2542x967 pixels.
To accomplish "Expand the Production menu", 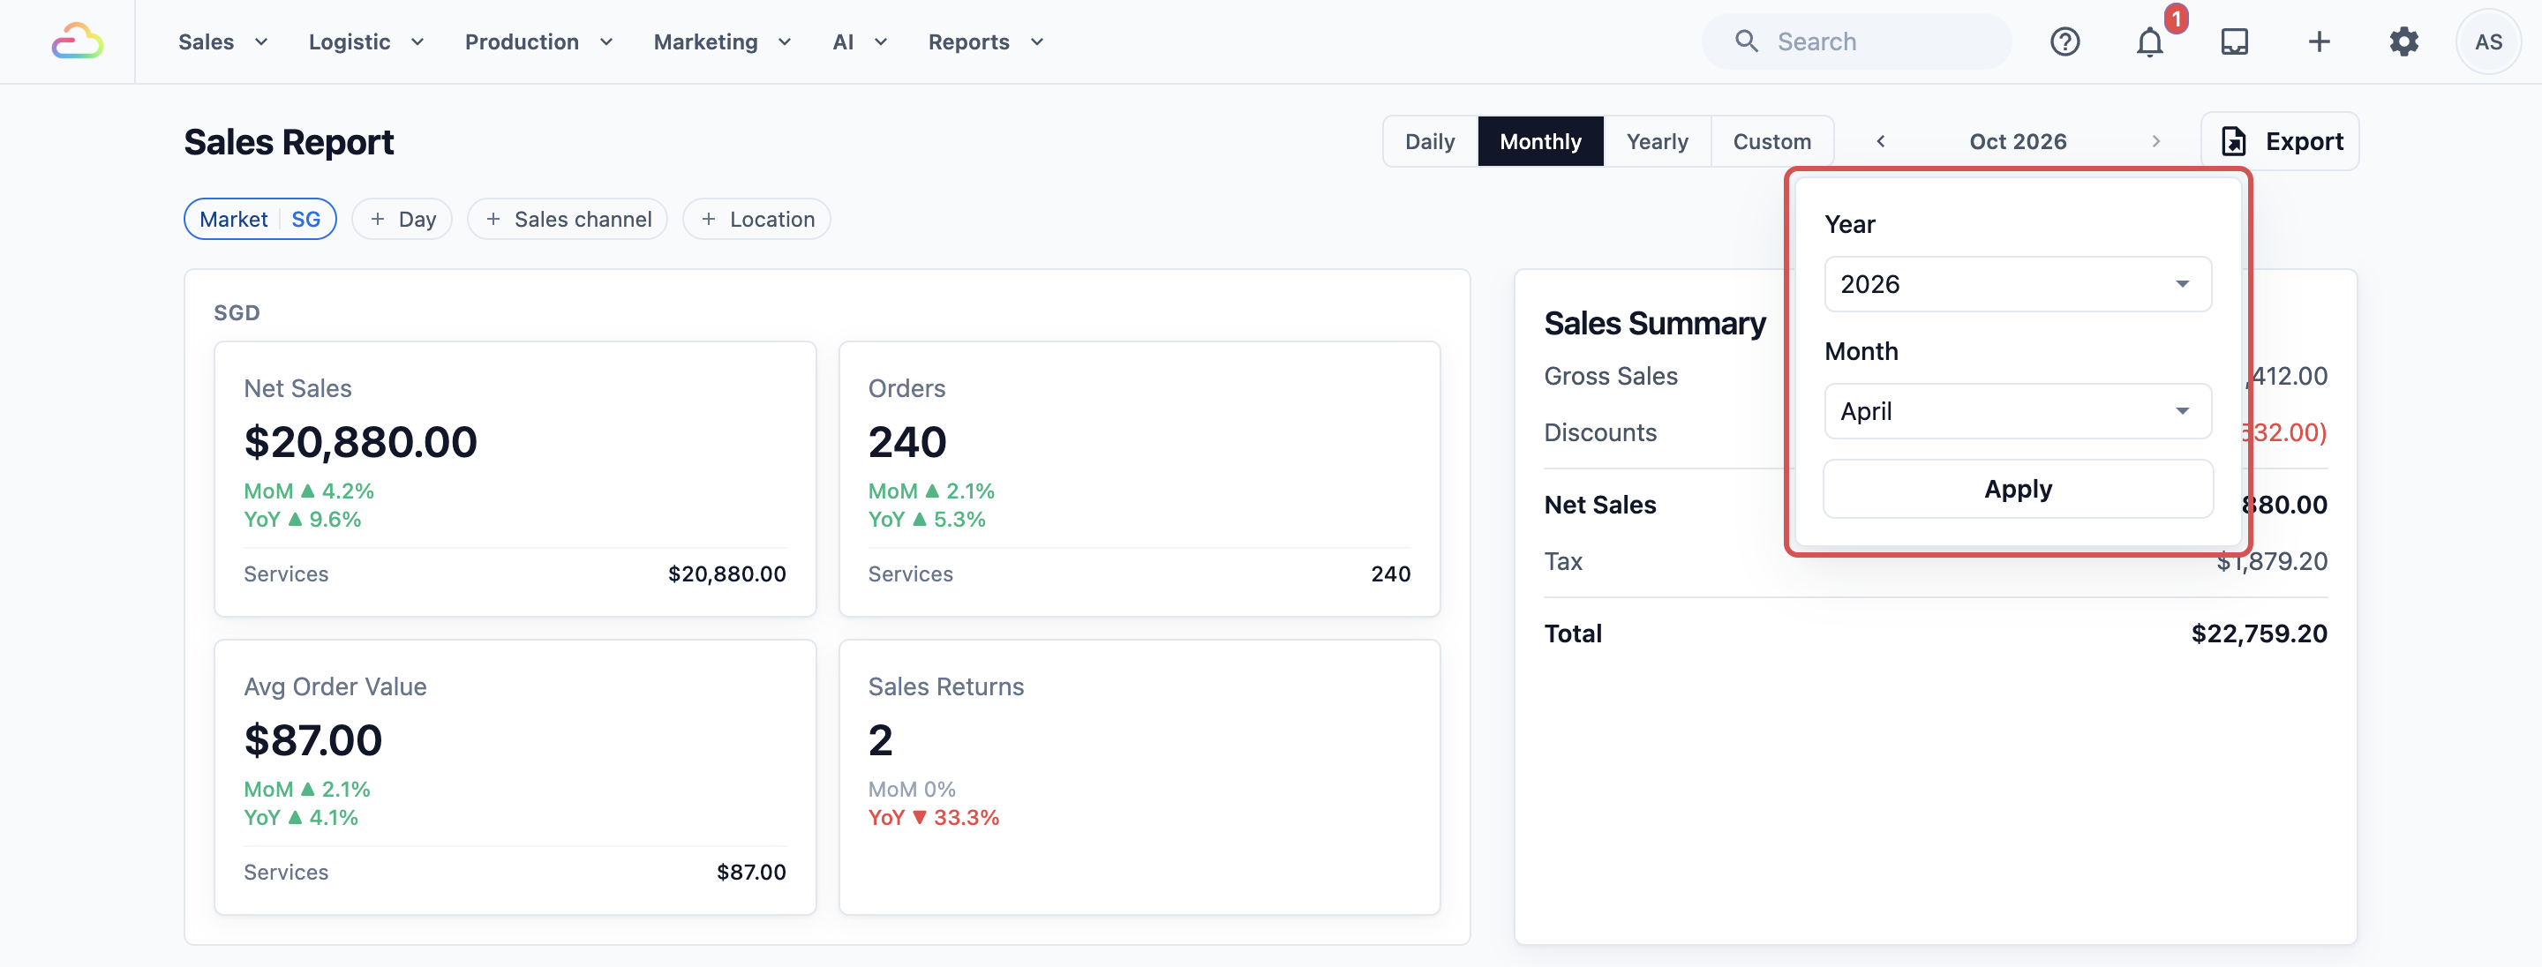I will click(x=538, y=41).
